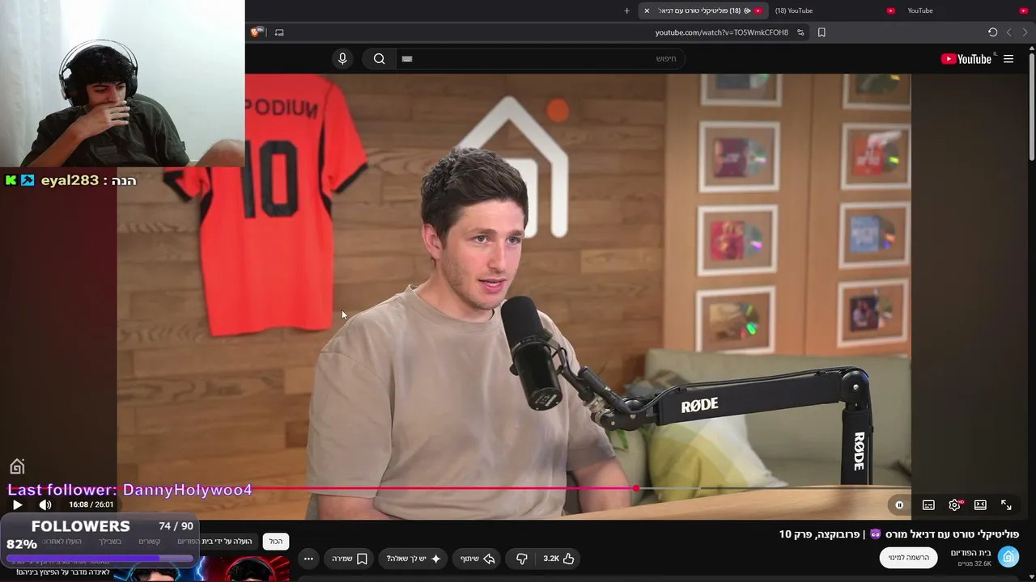Viewport: 1036px width, 582px height.
Task: Toggle the autoplay switch
Action: (899, 504)
